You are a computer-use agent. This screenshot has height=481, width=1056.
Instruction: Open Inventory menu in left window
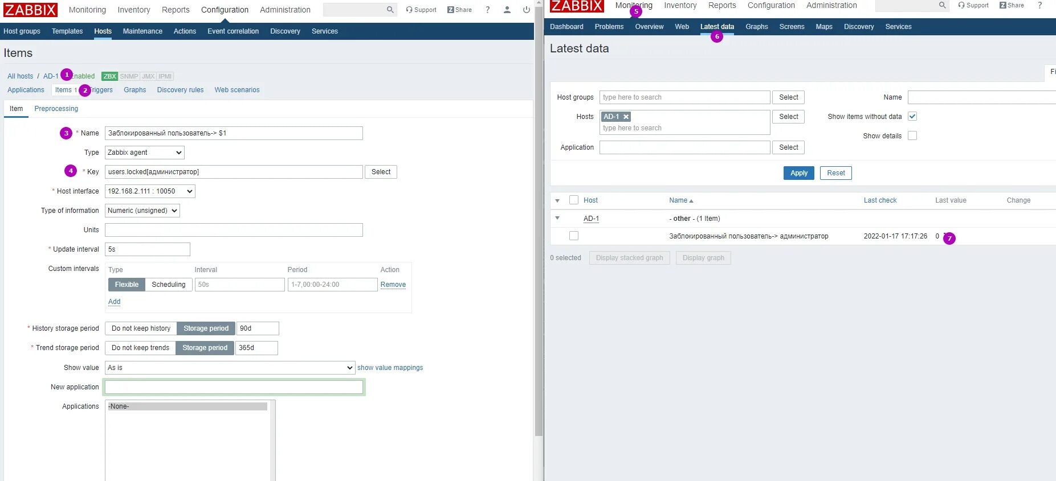pos(134,10)
